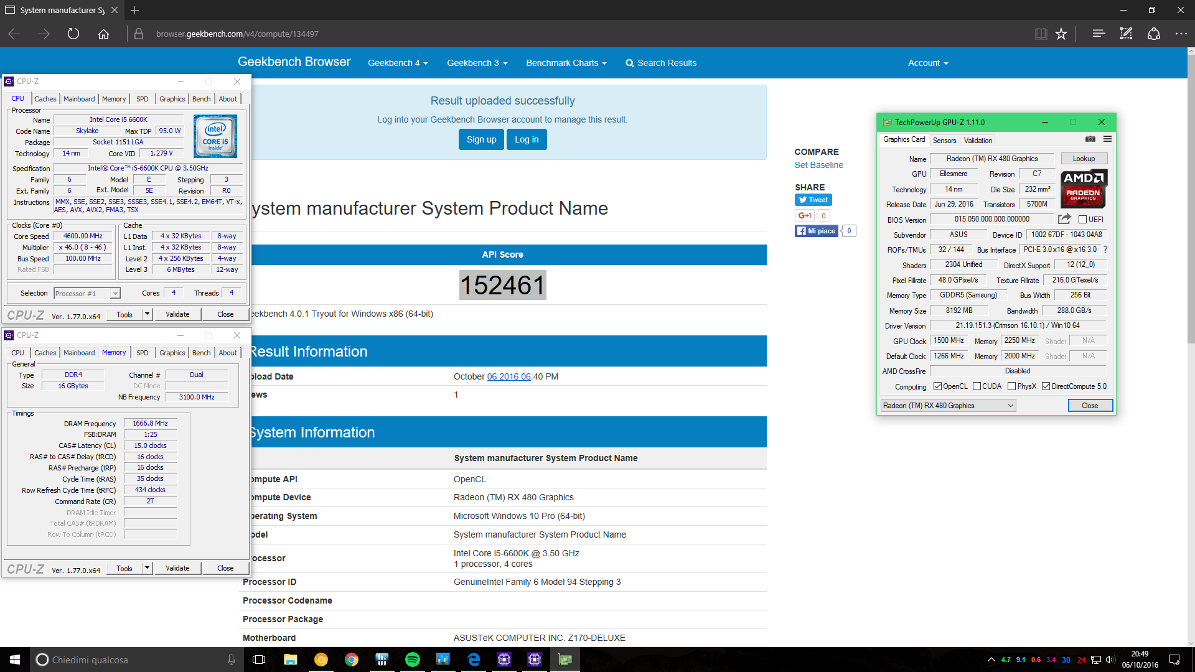Open Microsoft Edge from taskbar
The width and height of the screenshot is (1195, 672).
474,660
